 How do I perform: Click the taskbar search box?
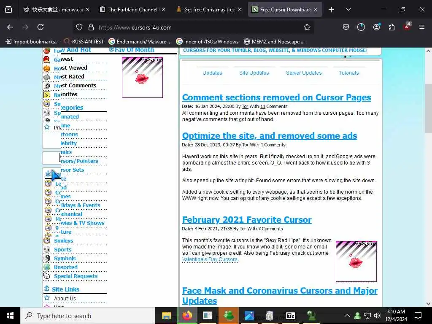pyautogui.click(x=88, y=316)
